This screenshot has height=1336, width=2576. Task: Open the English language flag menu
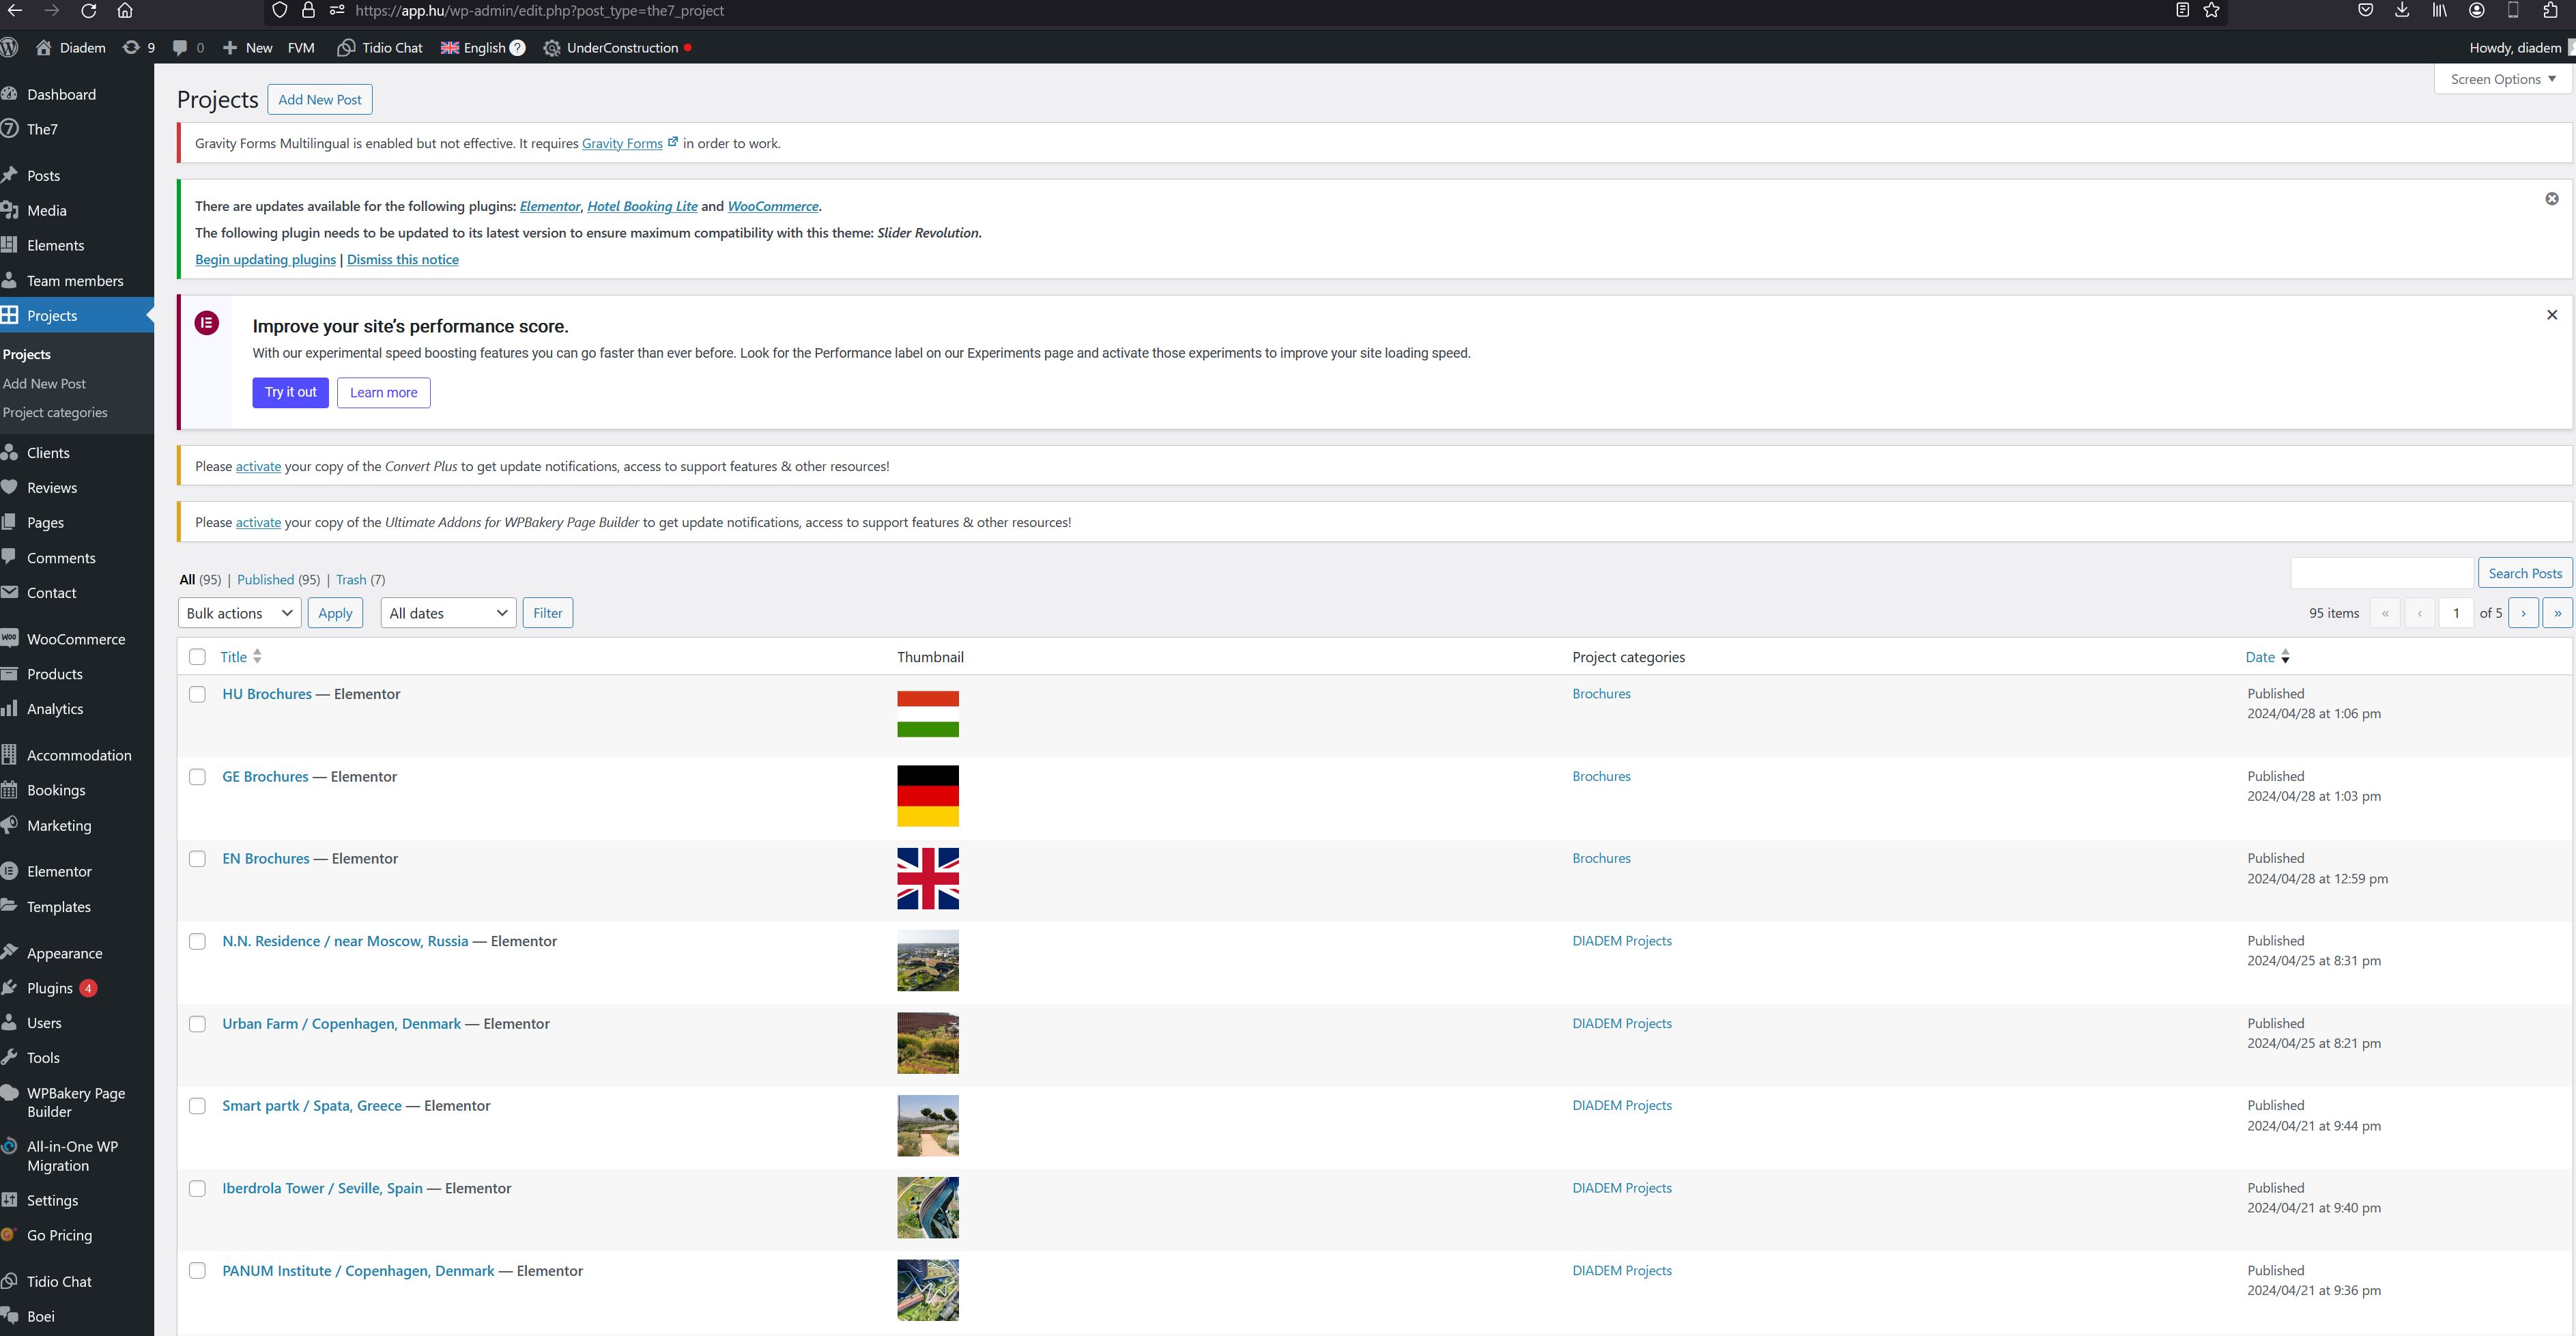[x=450, y=47]
